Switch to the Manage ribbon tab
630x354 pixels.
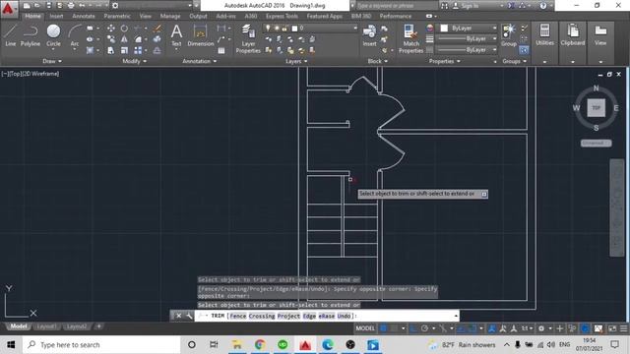coord(170,16)
